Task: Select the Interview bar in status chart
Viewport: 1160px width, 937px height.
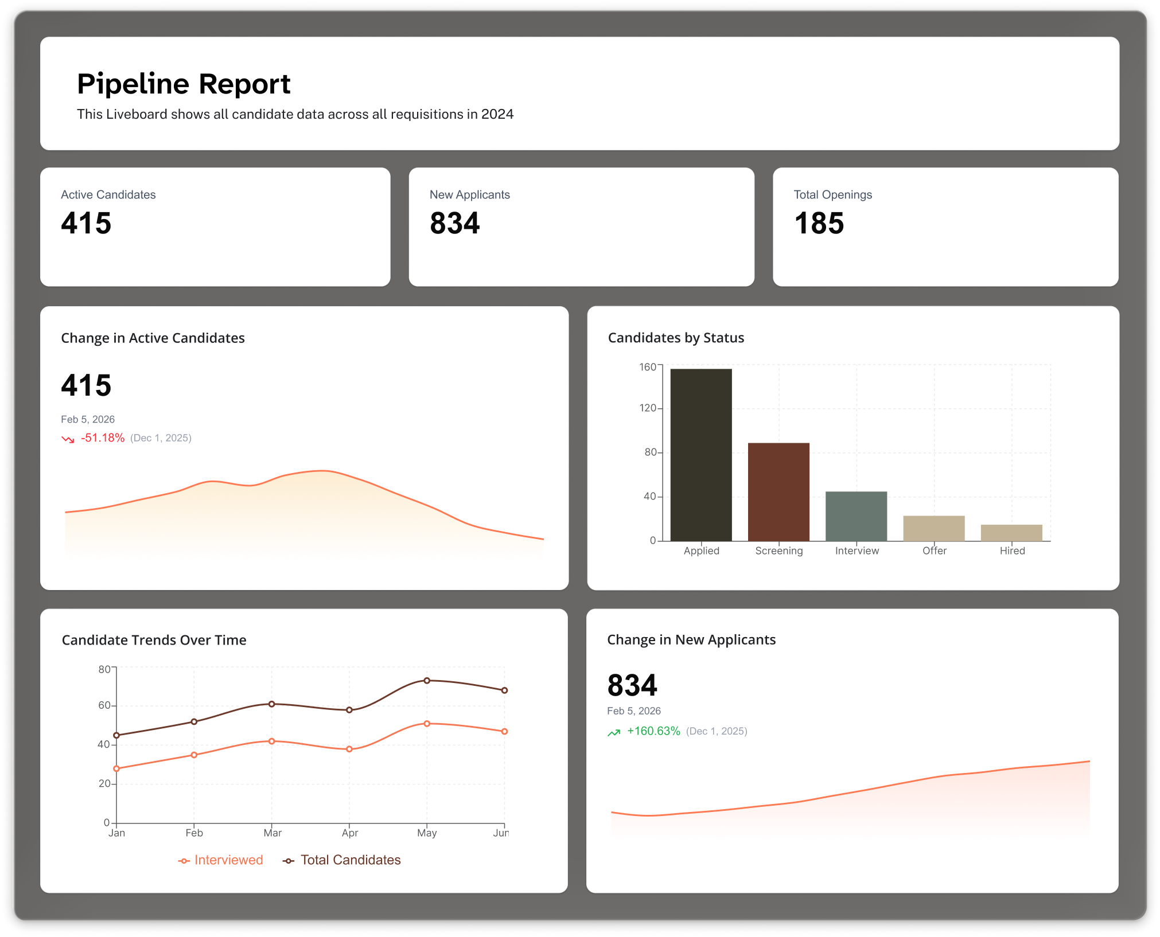Action: pyautogui.click(x=856, y=516)
